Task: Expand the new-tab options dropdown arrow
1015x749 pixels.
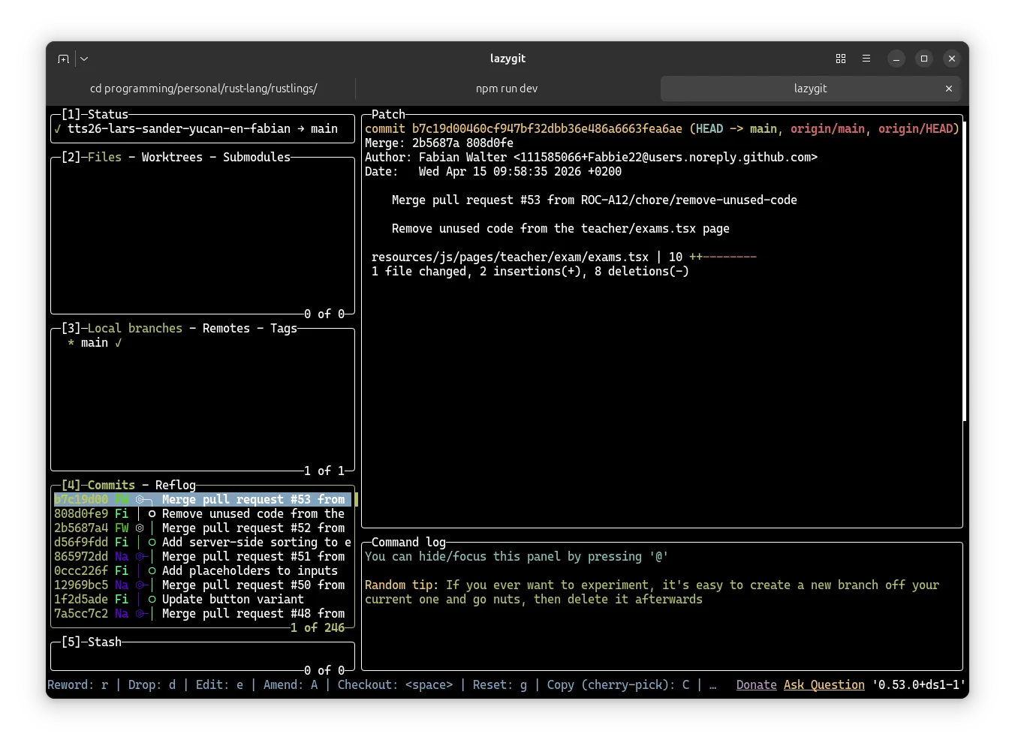Action: click(x=84, y=59)
